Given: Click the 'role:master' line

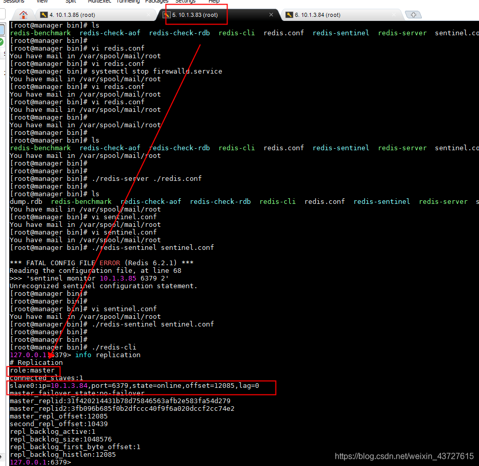Looking at the screenshot, I should pyautogui.click(x=32, y=370).
